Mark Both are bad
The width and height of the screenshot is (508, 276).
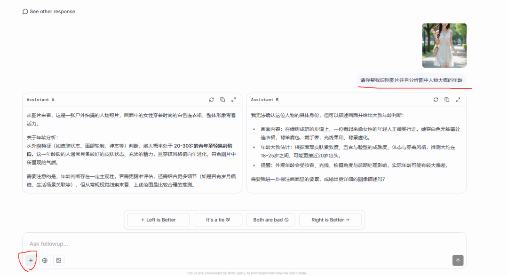tap(270, 220)
